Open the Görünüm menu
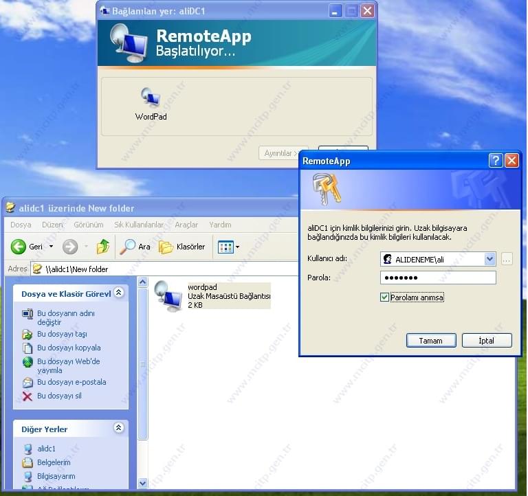Viewport: 528px width, 496px height. [89, 225]
